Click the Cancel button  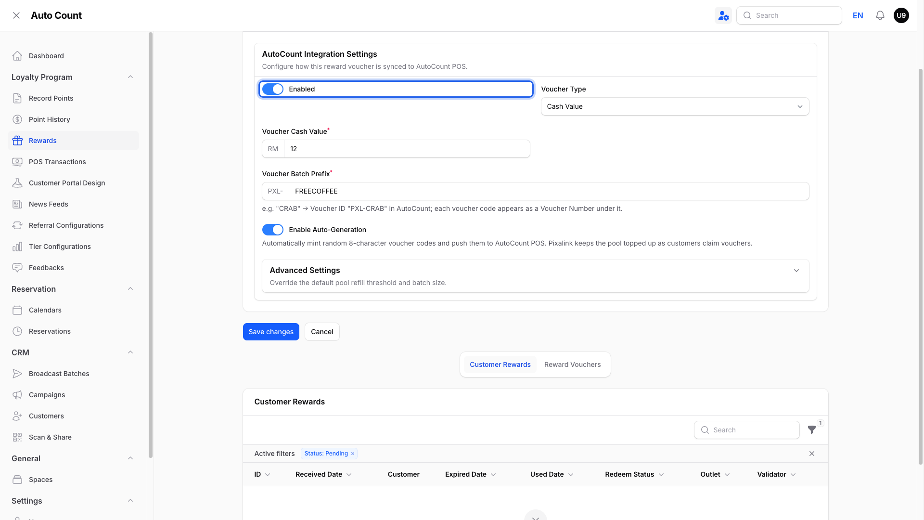(322, 332)
